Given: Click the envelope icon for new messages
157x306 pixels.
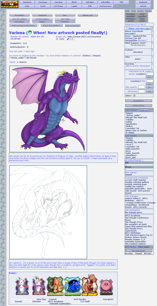Looking at the screenshot, I should pyautogui.click(x=126, y=29).
